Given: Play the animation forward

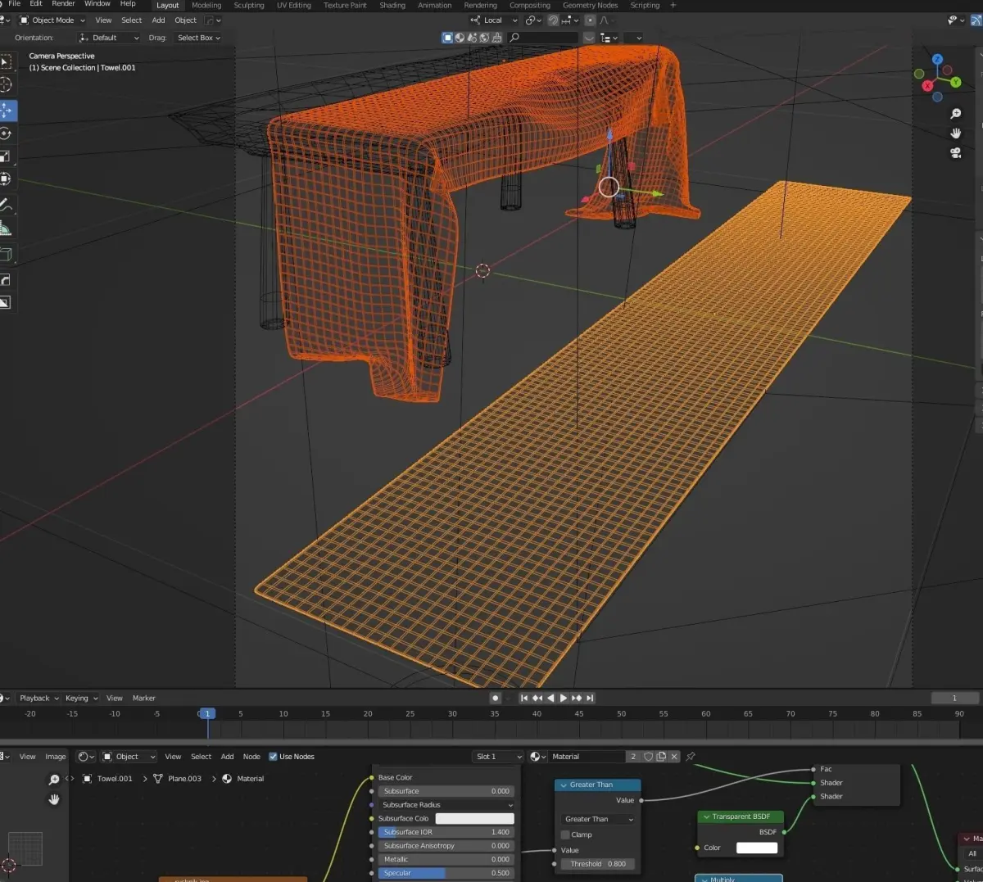Looking at the screenshot, I should click(563, 698).
